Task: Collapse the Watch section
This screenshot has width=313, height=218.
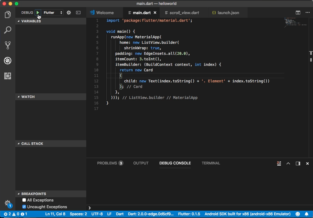Action: (51, 97)
